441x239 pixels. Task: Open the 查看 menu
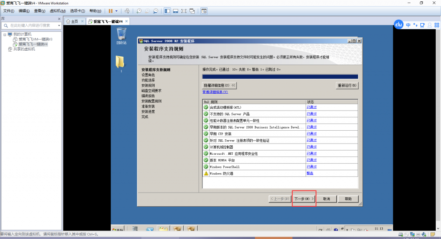pyautogui.click(x=39, y=11)
